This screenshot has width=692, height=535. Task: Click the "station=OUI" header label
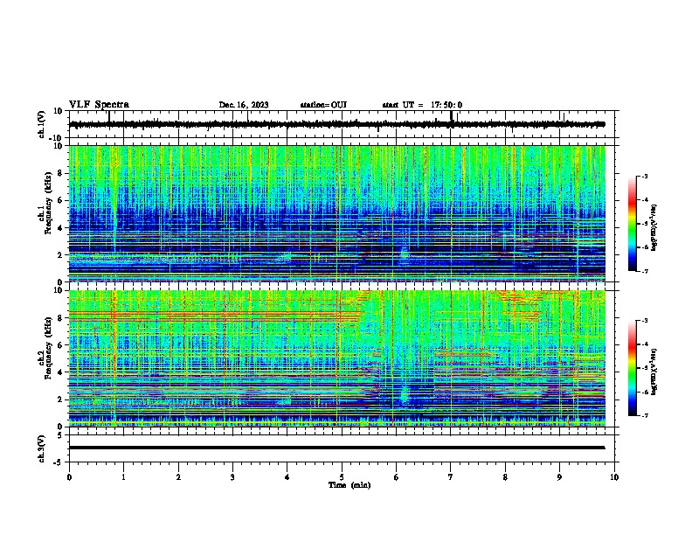pyautogui.click(x=323, y=105)
